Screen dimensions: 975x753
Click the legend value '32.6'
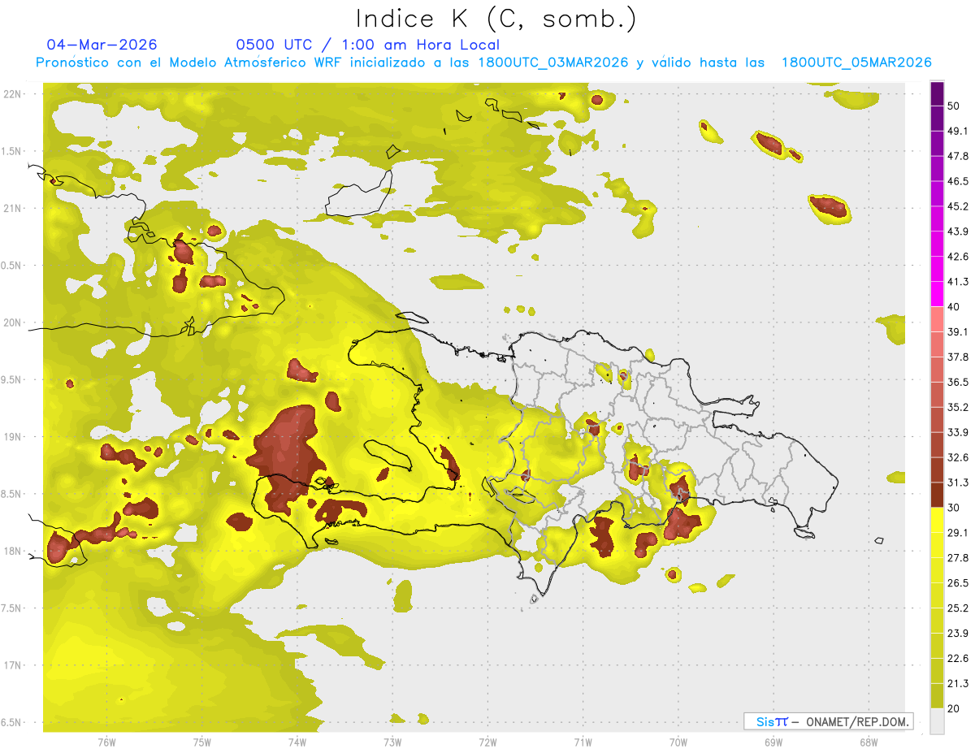point(958,457)
